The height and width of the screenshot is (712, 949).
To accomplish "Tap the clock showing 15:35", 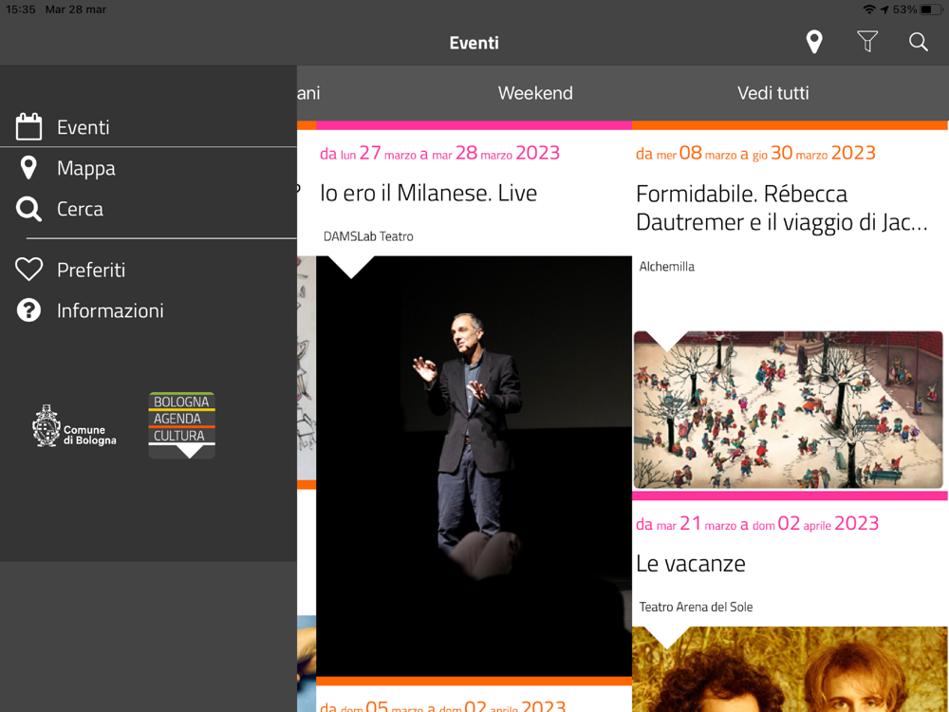I will 21,9.
